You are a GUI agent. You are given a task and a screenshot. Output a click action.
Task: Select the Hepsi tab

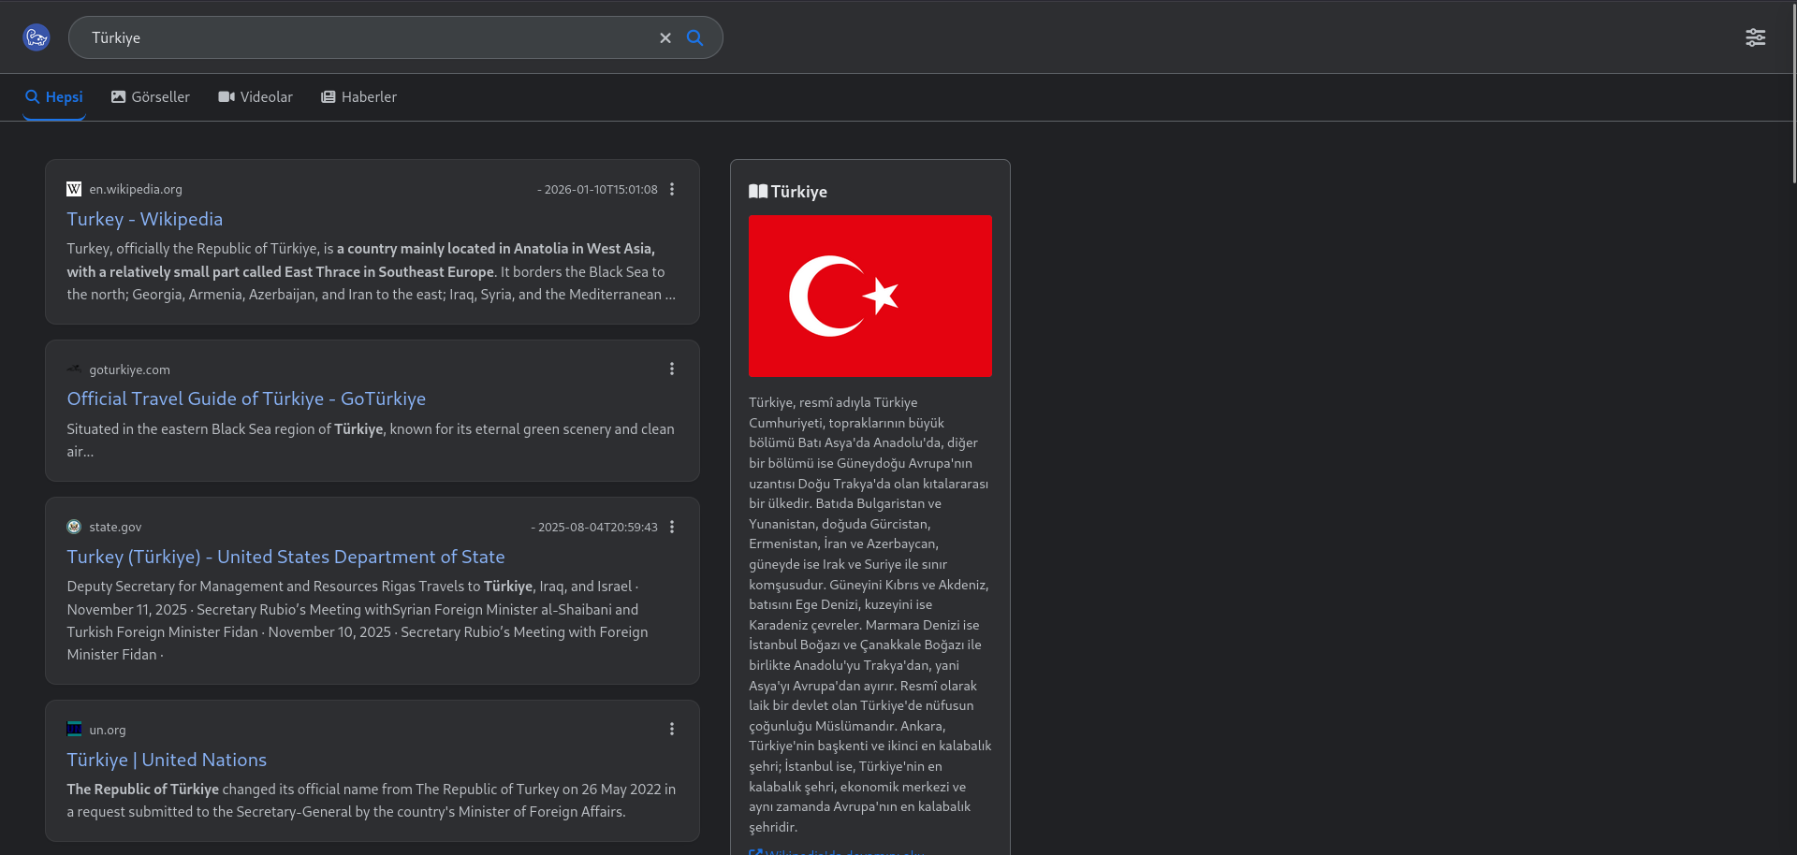[x=54, y=97]
